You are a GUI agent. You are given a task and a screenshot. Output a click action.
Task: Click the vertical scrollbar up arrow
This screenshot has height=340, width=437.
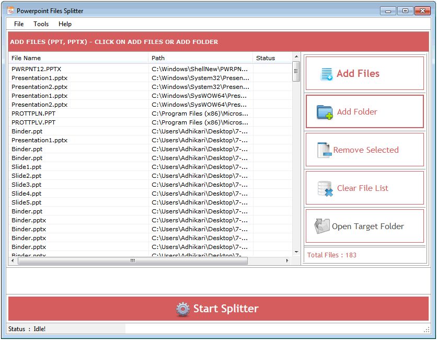[x=296, y=56]
